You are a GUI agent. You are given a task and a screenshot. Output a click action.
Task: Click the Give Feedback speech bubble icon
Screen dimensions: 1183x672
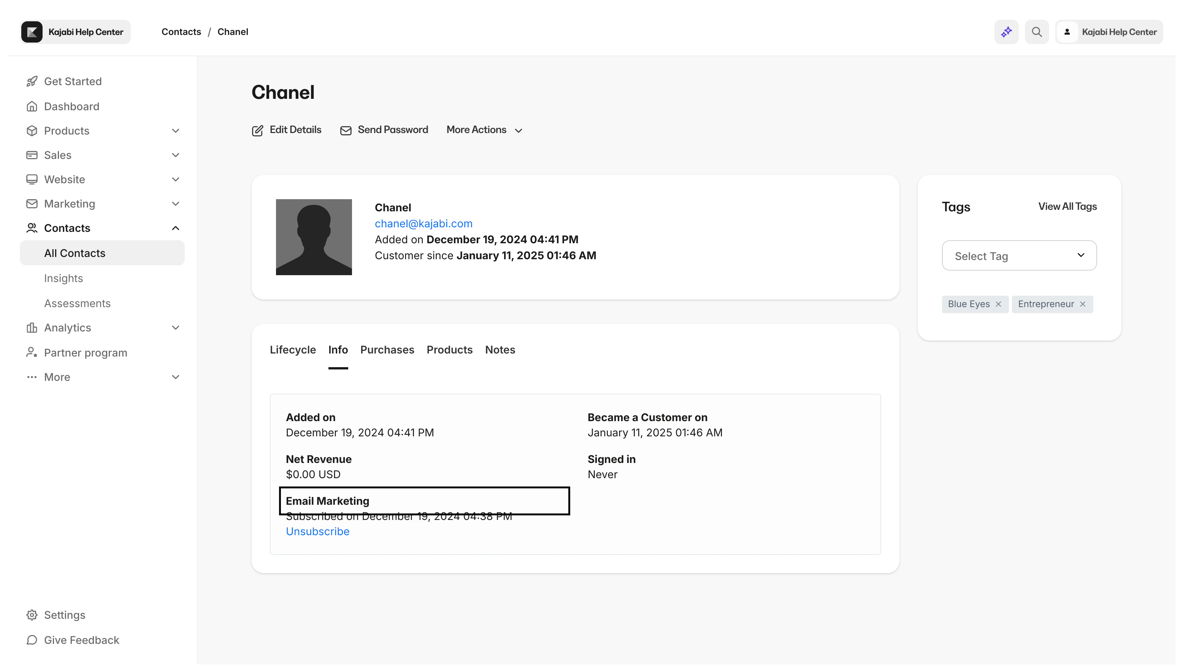pos(32,640)
